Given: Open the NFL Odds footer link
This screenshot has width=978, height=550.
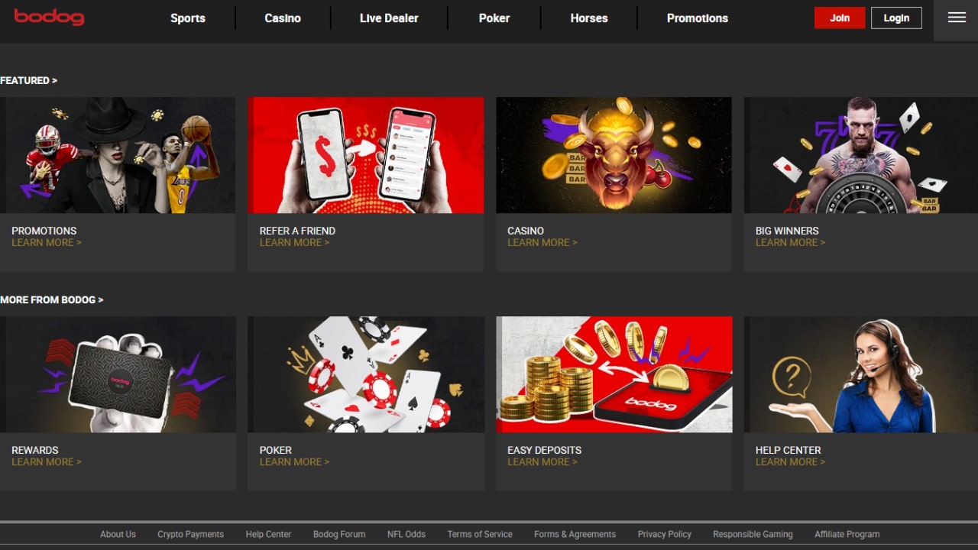Looking at the screenshot, I should point(406,535).
